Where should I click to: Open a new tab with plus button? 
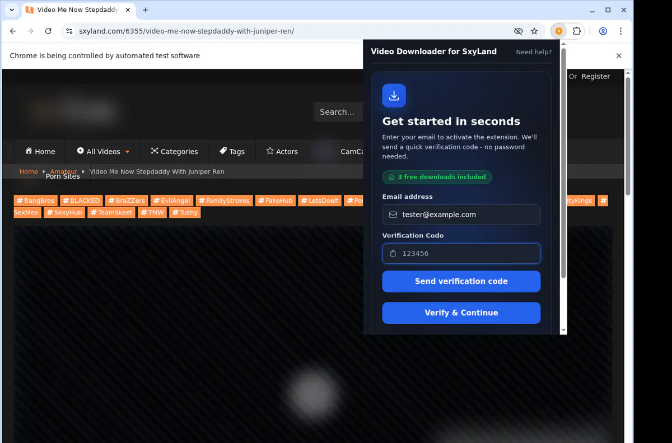coord(146,10)
